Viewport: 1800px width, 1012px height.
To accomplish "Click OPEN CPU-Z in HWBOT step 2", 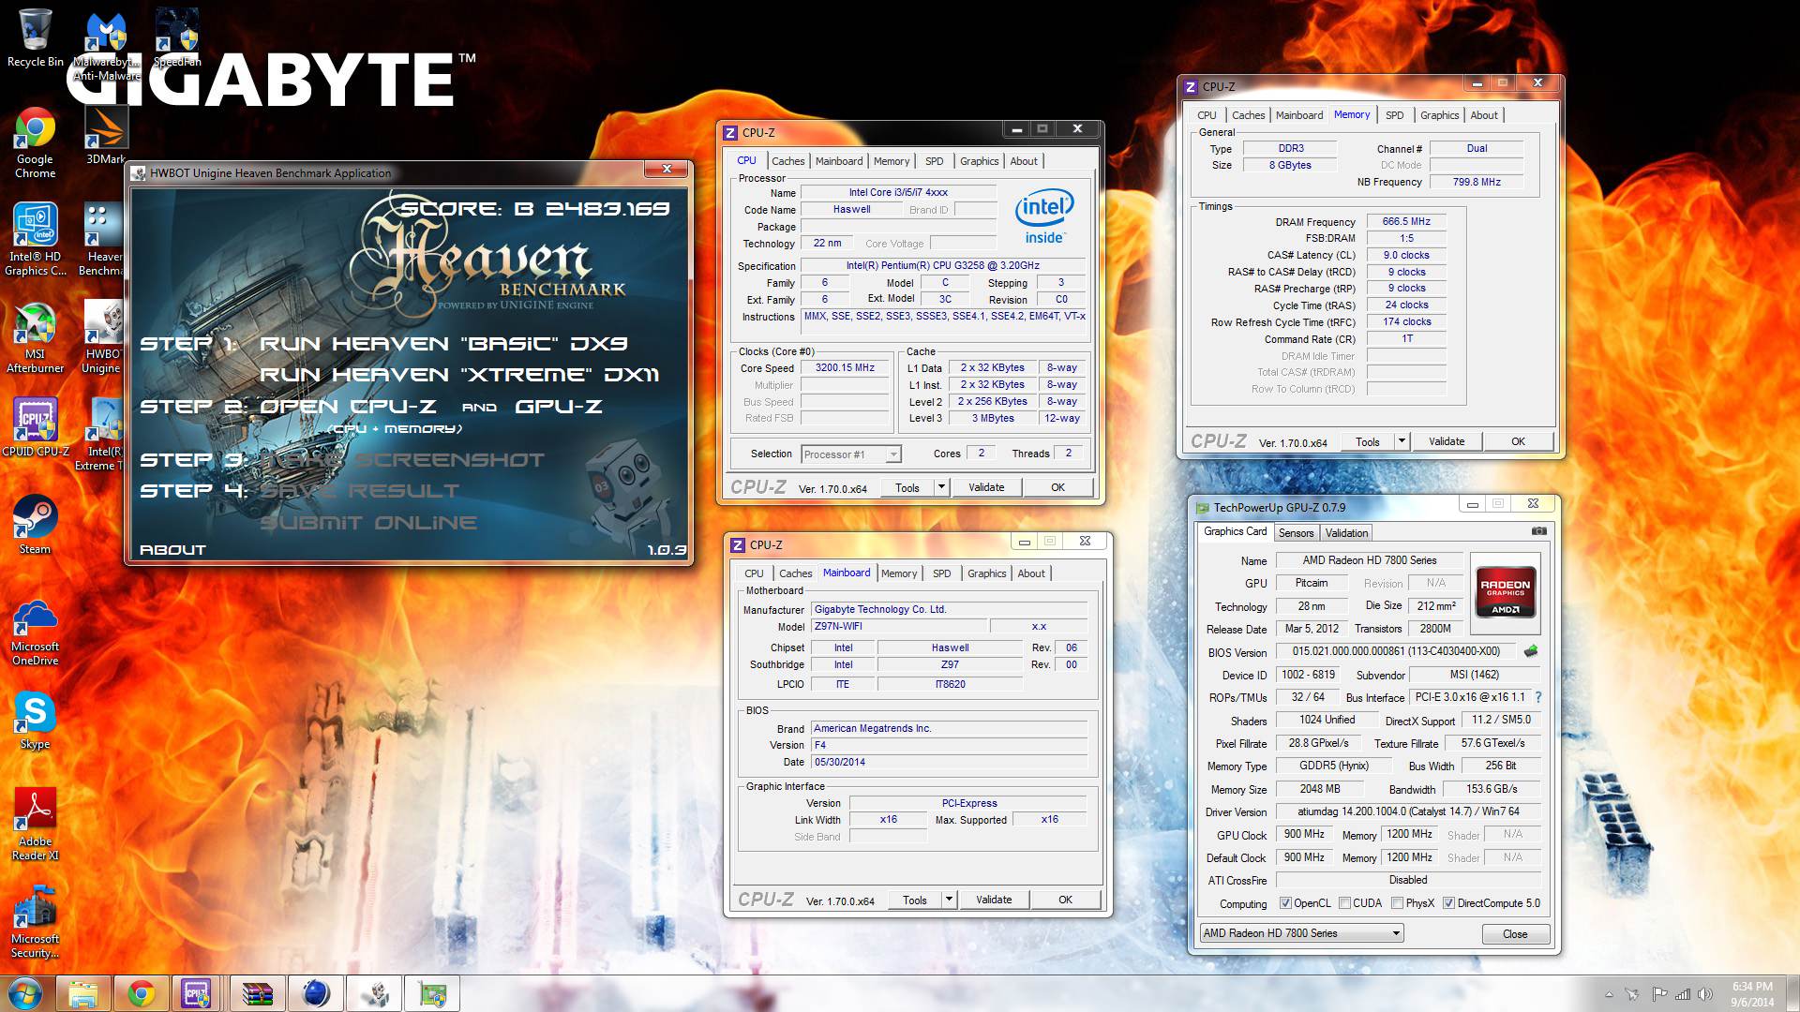I will 349,407.
